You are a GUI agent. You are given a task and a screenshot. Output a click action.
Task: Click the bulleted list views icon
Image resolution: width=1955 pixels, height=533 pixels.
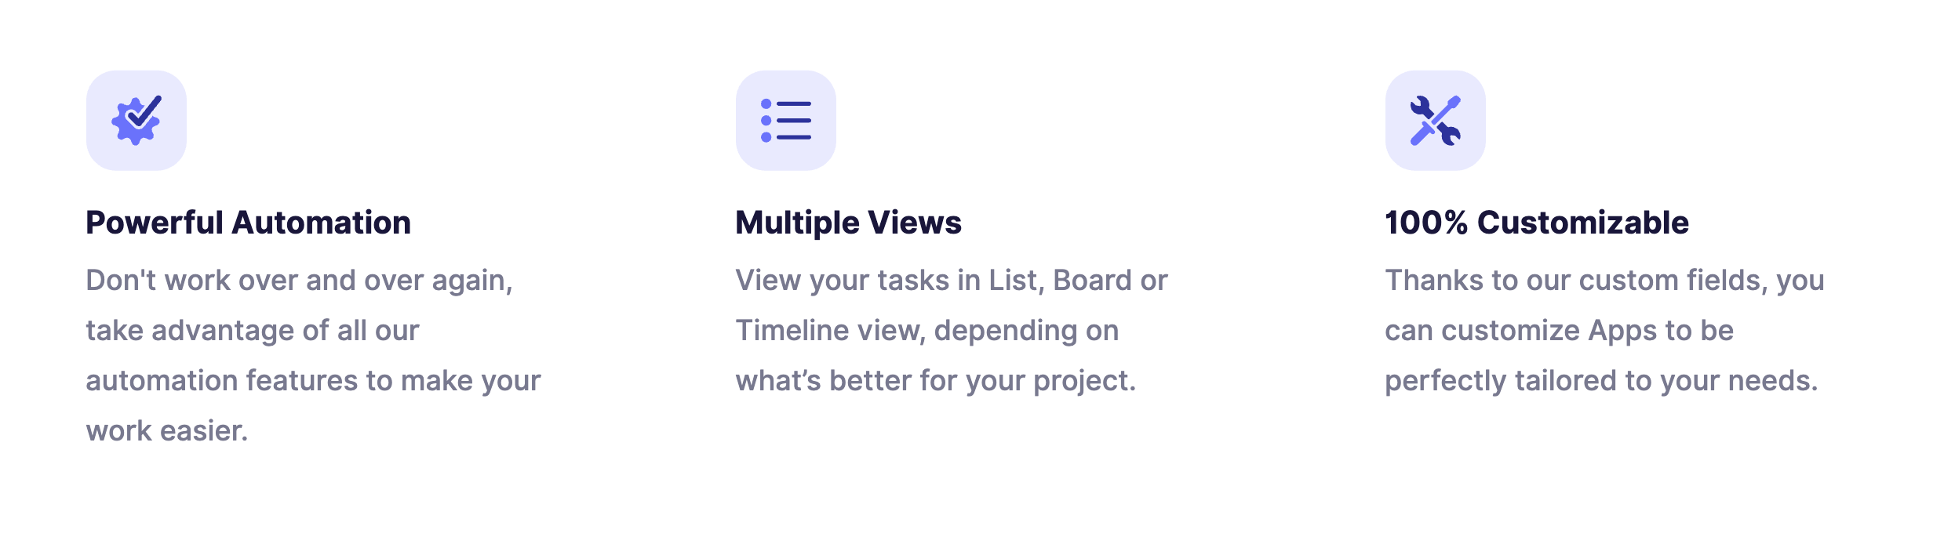click(786, 121)
